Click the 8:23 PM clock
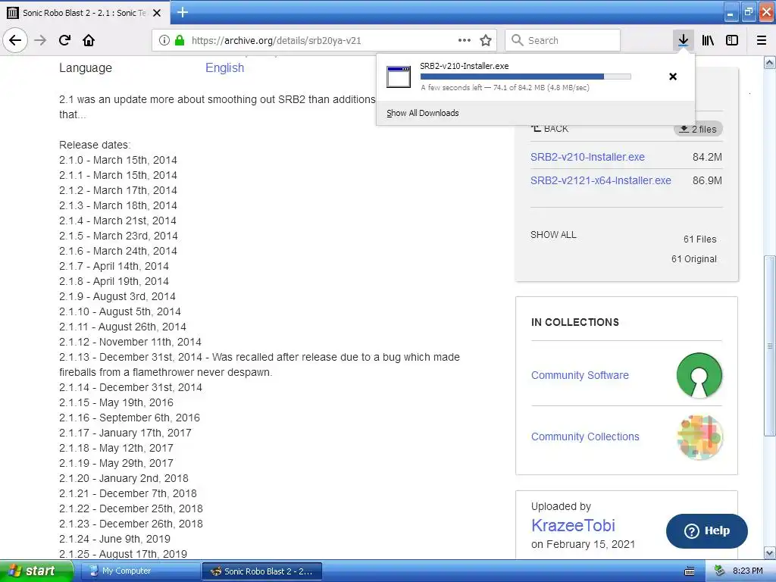Screen dimensions: 776x582 pyautogui.click(x=747, y=571)
